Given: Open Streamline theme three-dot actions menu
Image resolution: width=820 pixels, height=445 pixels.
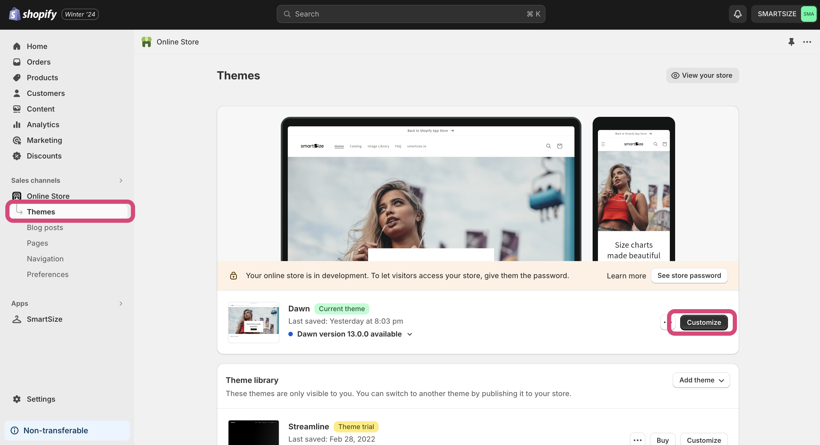Looking at the screenshot, I should 638,440.
